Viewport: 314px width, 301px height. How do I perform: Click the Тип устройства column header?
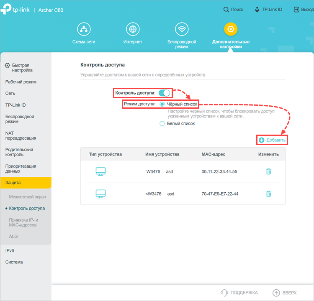106,154
